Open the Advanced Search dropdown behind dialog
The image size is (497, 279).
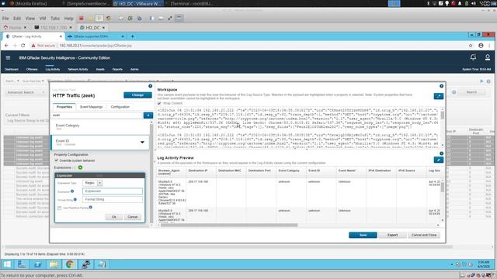pyautogui.click(x=26, y=92)
